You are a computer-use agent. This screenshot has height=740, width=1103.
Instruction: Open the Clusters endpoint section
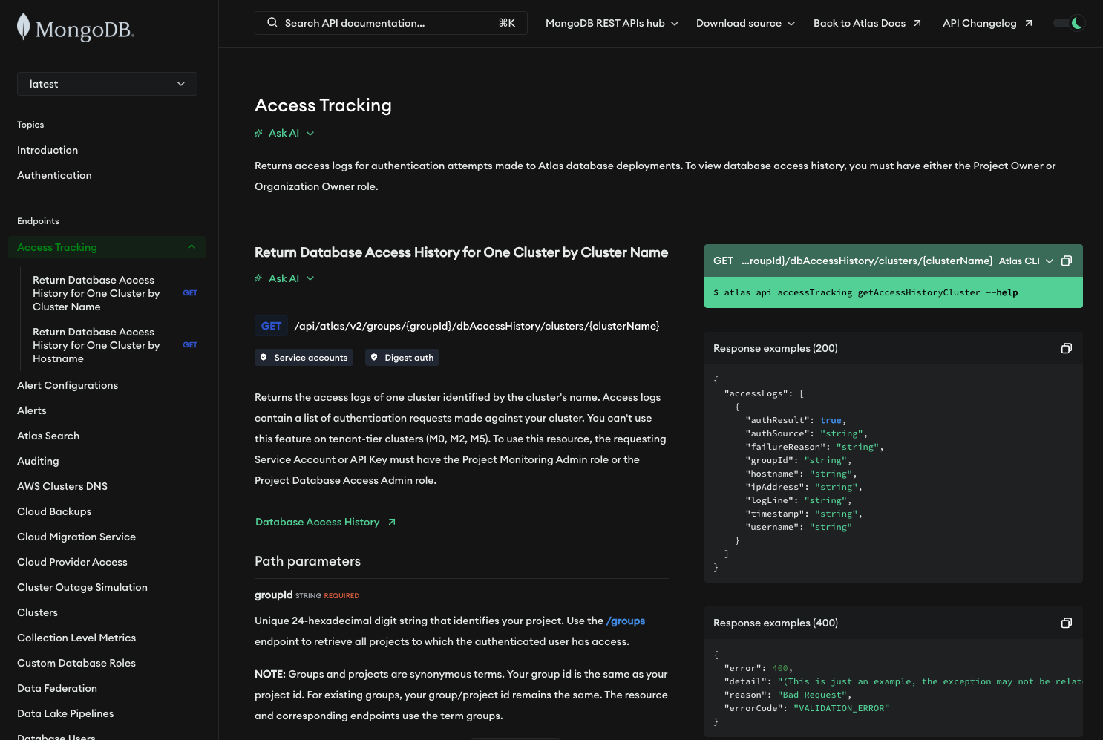point(37,612)
